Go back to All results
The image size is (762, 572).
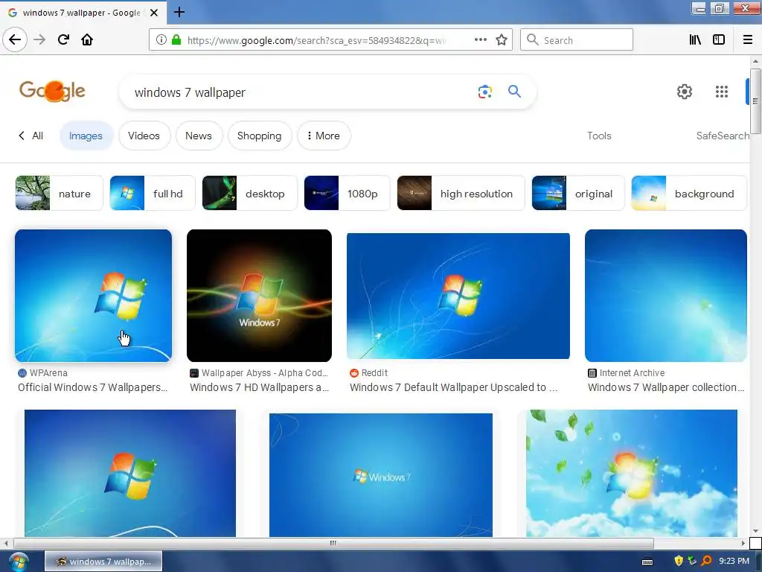31,136
